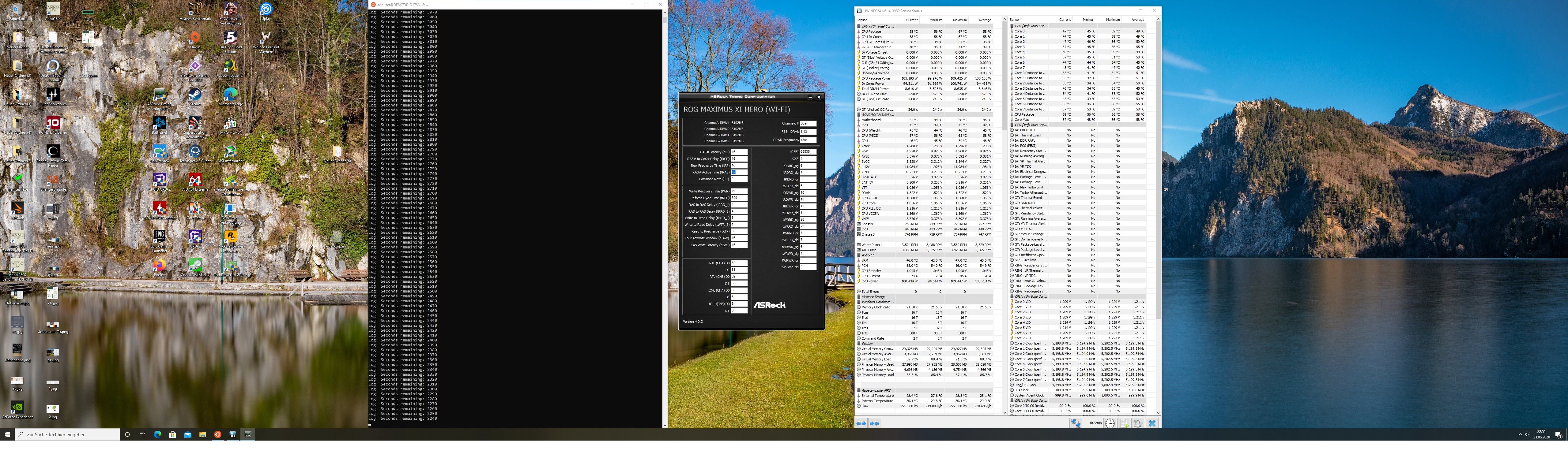Click the Refresh Cycle Time (tRFC) field
This screenshot has height=473, width=1568.
pos(739,198)
